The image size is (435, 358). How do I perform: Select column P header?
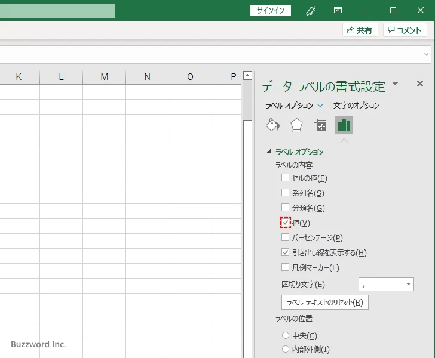(226, 77)
